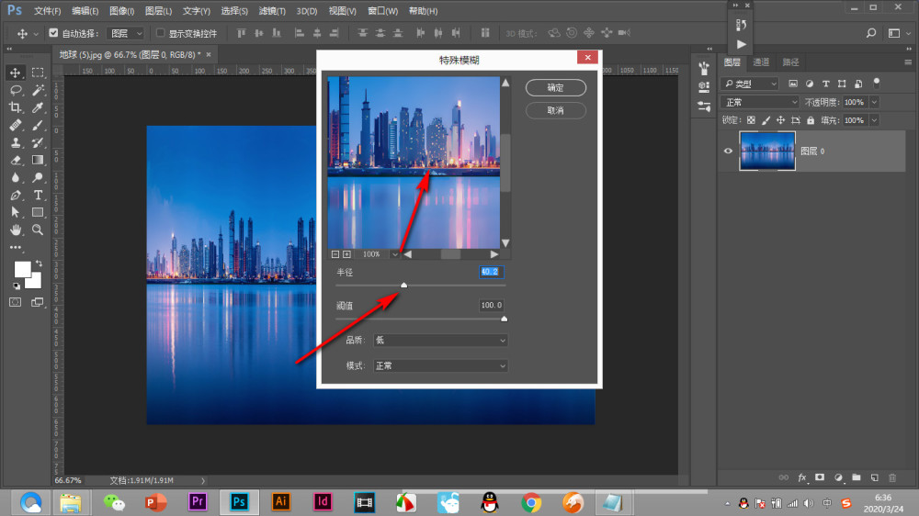
Task: Select the History Brush tool
Action: [38, 142]
